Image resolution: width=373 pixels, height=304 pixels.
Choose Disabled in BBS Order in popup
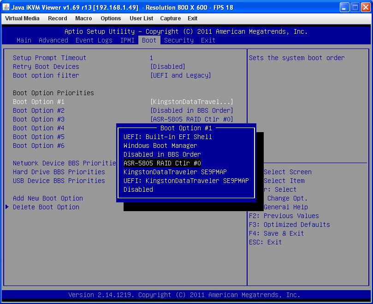162,154
